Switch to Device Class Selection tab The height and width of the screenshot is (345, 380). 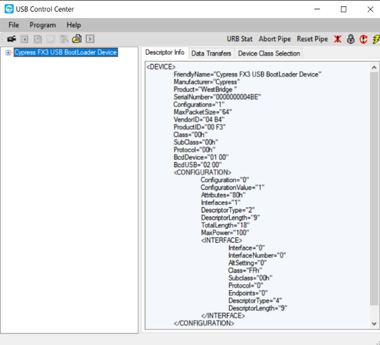[x=269, y=54]
